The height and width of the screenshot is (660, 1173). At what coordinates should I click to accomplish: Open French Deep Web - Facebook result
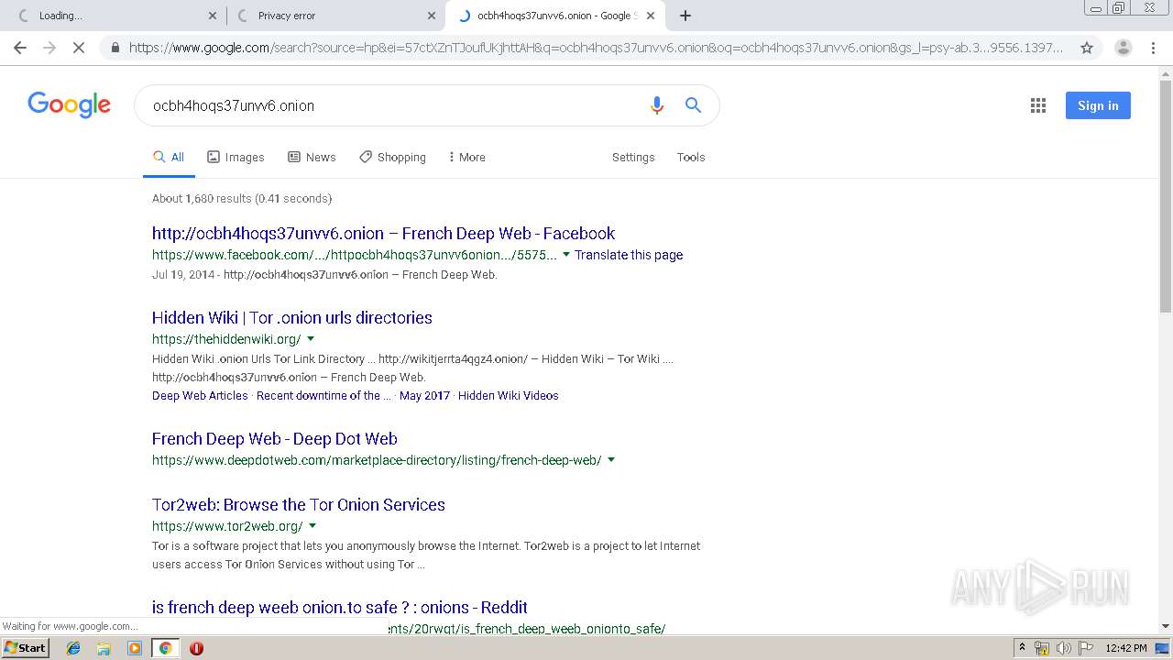click(x=383, y=234)
